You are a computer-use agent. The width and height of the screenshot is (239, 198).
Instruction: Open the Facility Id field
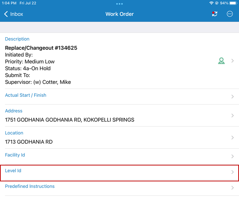click(119, 156)
